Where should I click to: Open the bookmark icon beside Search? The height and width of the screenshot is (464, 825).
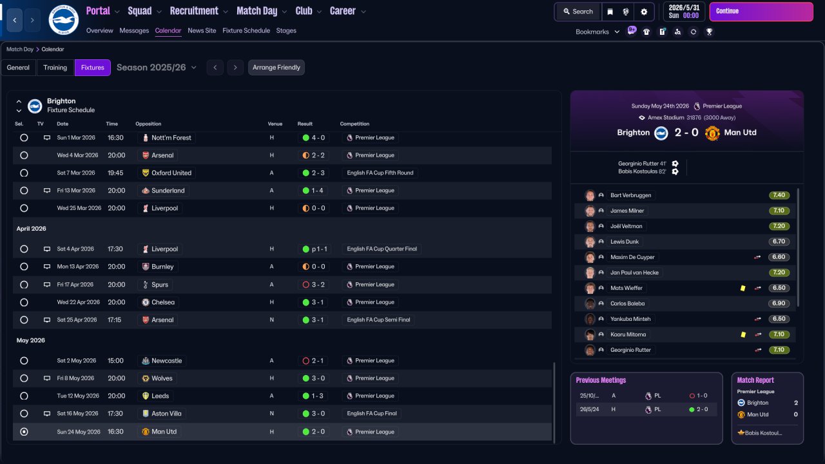610,12
